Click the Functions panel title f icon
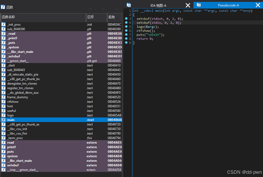The image size is (263, 177). pos(3,7)
